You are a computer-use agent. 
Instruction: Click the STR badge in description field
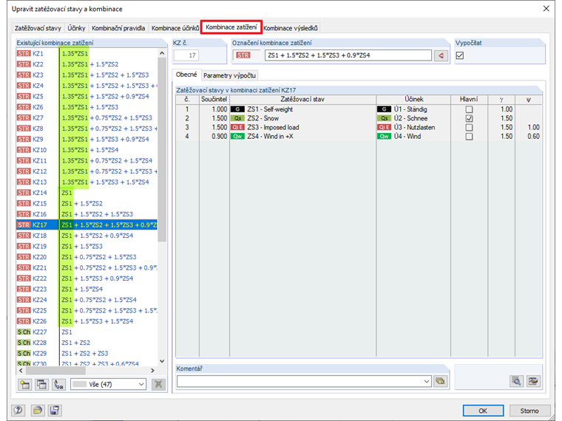point(243,55)
